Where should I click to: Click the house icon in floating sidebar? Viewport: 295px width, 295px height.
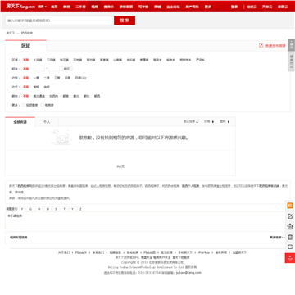click(290, 226)
